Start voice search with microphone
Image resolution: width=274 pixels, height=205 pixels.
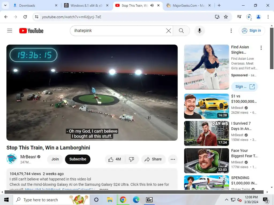pos(200,31)
